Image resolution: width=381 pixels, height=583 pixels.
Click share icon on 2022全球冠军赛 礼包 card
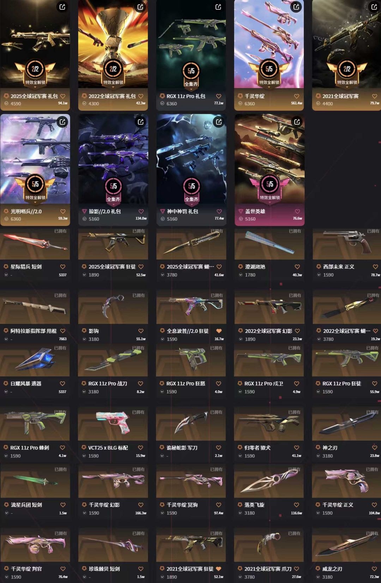(x=140, y=7)
